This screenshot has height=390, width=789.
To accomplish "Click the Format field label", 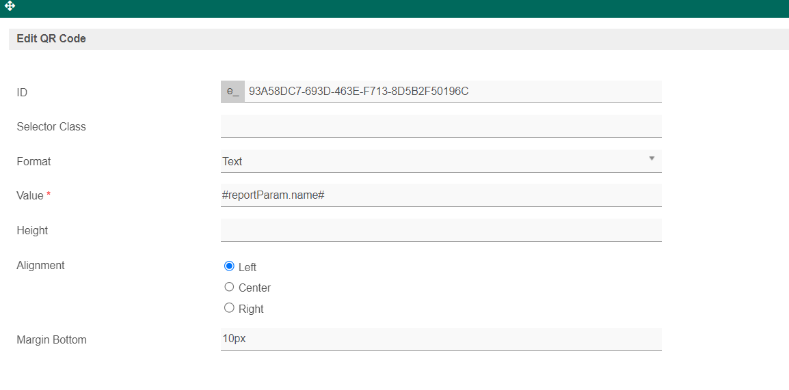I will (x=34, y=162).
